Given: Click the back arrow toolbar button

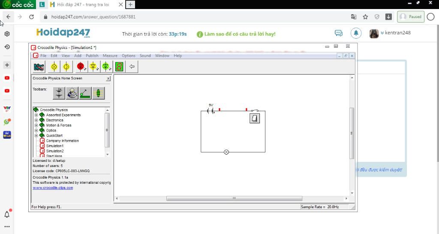Looking at the screenshot, I should coord(132,67).
